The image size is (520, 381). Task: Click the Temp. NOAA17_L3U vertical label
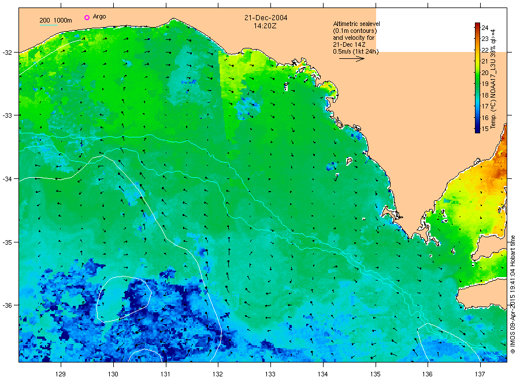click(x=493, y=79)
